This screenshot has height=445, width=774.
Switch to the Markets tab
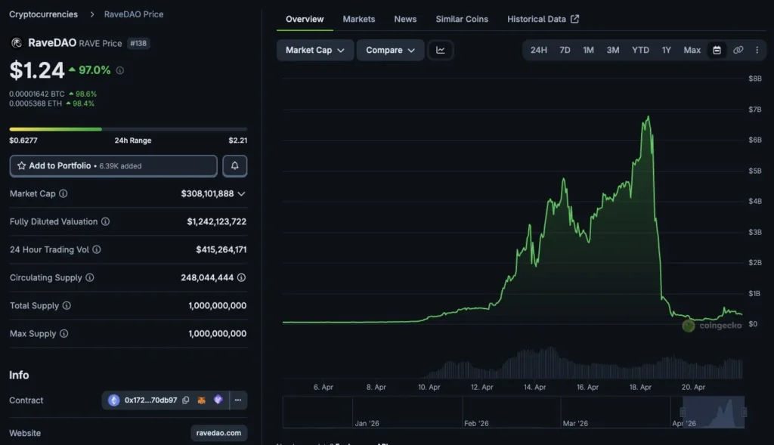coord(359,19)
